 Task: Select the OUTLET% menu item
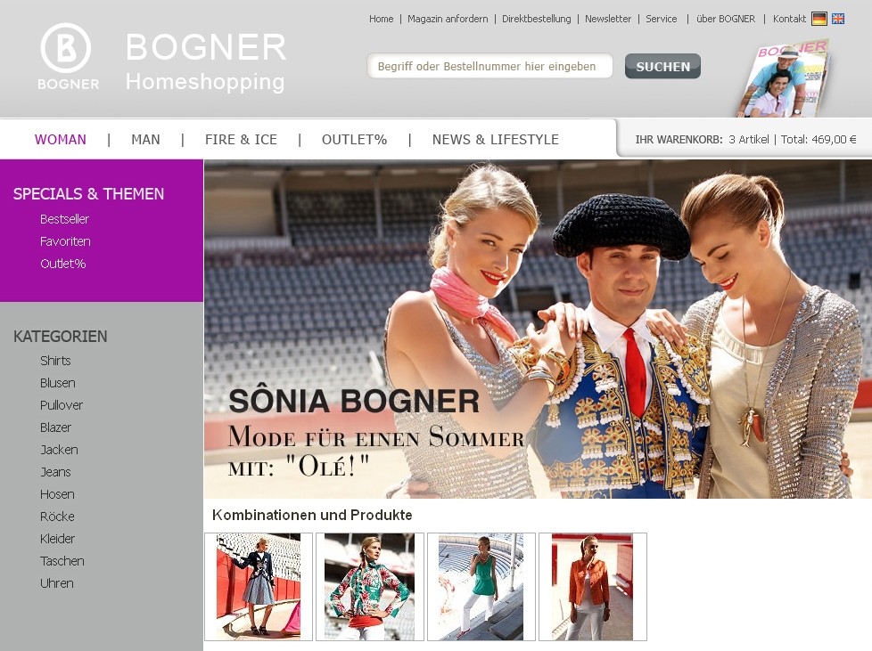pos(354,140)
